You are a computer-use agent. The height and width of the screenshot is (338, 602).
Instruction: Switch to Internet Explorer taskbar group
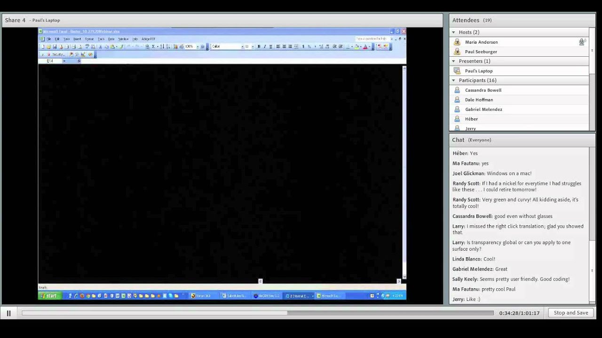tap(299, 296)
